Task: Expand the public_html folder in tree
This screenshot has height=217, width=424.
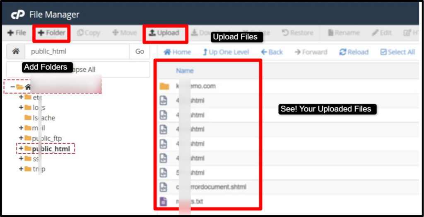Action: click(x=21, y=149)
